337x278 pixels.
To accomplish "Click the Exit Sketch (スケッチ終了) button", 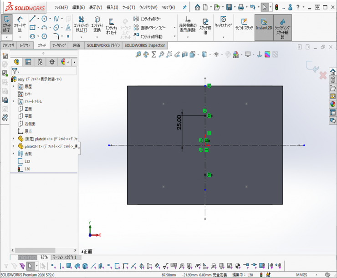I will (7, 24).
